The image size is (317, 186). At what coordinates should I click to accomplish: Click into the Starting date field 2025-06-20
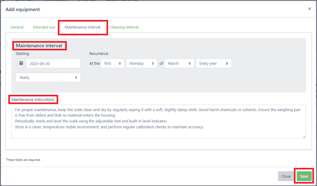[x=53, y=63]
